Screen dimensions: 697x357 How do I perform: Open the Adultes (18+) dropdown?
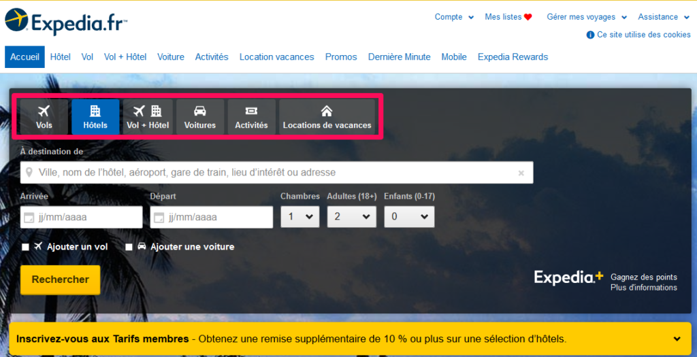[351, 217]
